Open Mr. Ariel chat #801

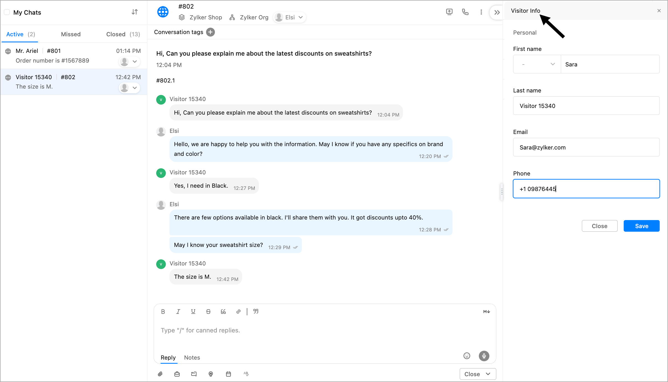(64, 56)
